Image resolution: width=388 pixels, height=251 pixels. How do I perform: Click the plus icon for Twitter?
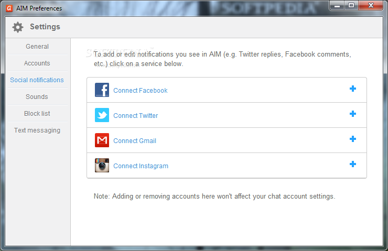(353, 114)
